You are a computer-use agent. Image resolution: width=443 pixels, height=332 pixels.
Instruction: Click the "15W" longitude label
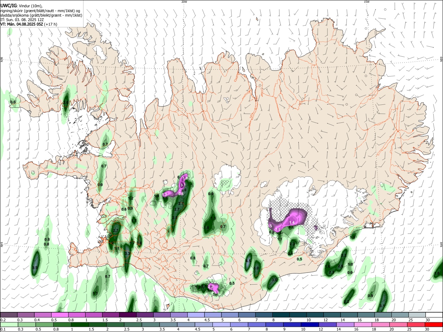pos(367,2)
